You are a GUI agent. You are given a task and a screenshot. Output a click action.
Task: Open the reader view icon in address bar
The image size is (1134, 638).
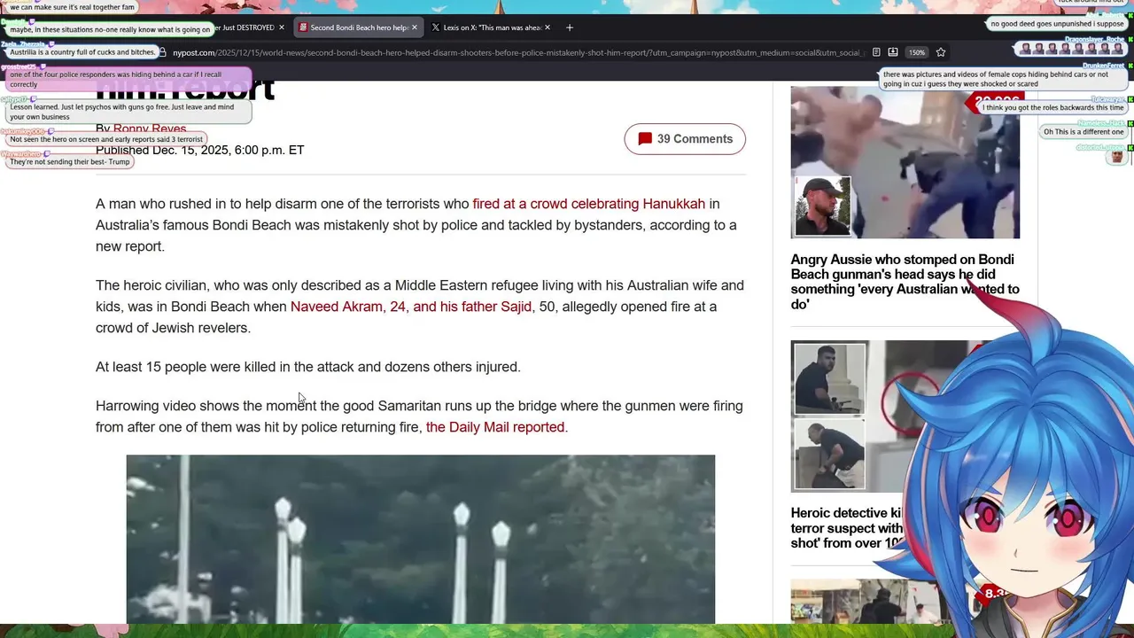pyautogui.click(x=876, y=52)
